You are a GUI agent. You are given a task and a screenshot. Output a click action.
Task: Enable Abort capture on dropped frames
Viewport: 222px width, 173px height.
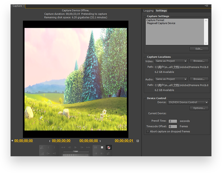click(x=148, y=132)
